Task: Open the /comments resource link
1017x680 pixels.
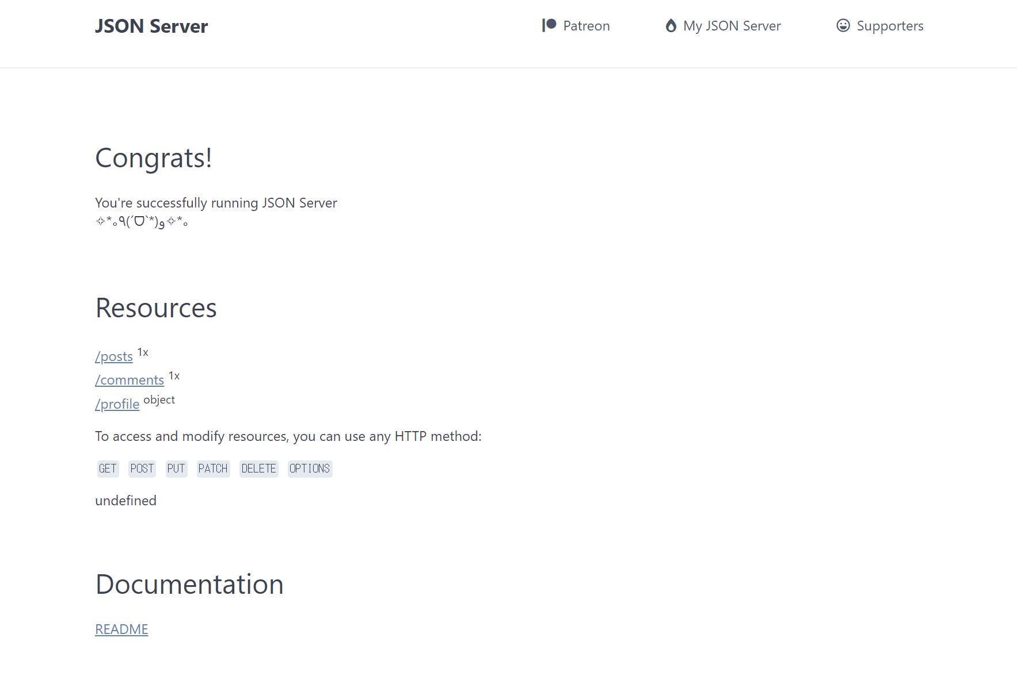Action: 129,380
